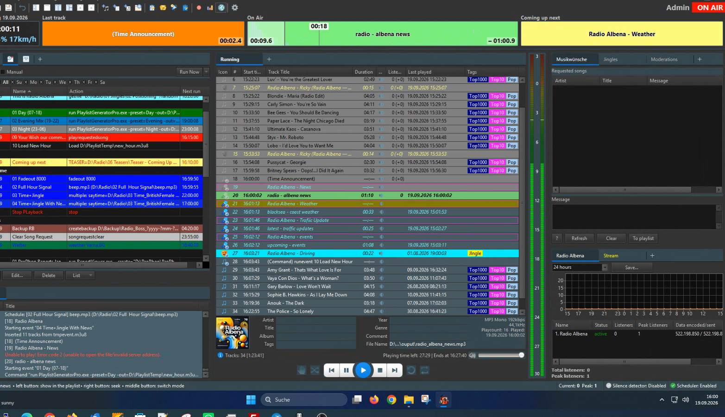Open settings with the gear icon
The width and height of the screenshot is (725, 417).
coord(235,7)
